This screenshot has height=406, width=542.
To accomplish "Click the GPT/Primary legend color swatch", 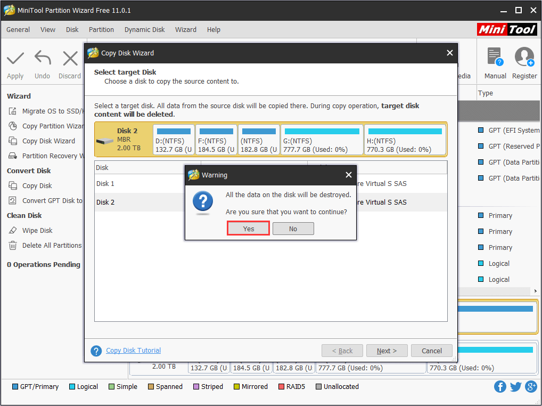I will click(x=15, y=387).
